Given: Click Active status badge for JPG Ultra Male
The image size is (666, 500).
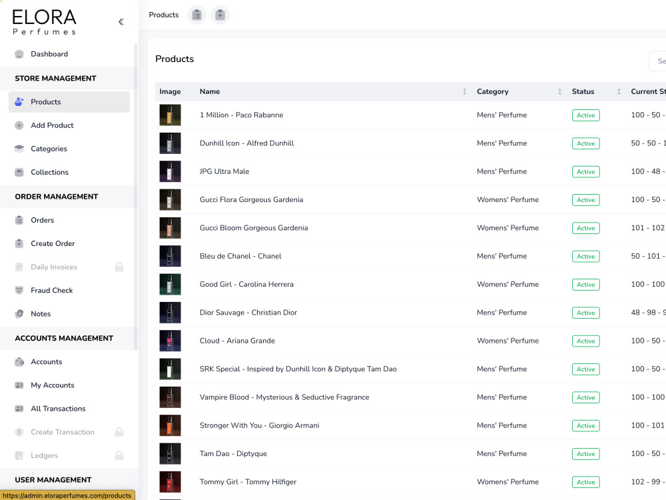Looking at the screenshot, I should pyautogui.click(x=585, y=172).
